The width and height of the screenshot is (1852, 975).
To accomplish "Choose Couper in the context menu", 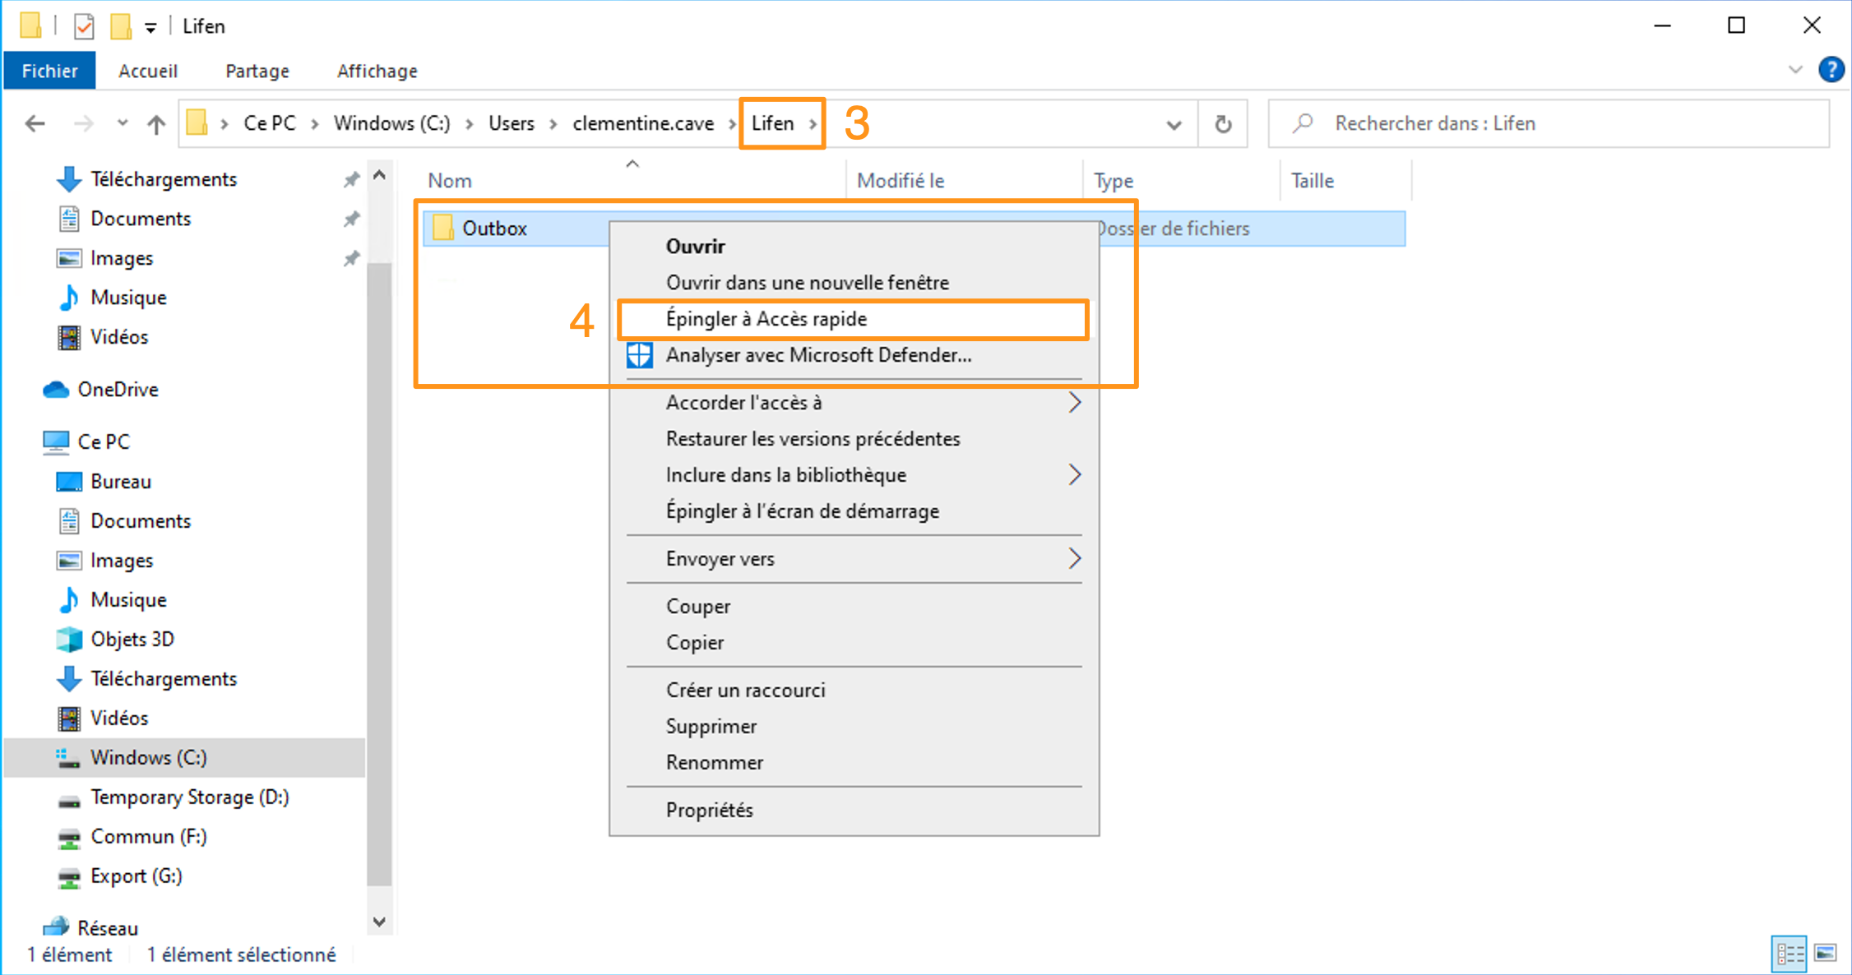I will (x=854, y=607).
